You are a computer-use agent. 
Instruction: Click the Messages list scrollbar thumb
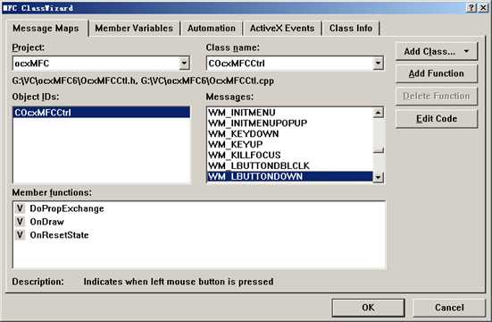tap(378, 150)
